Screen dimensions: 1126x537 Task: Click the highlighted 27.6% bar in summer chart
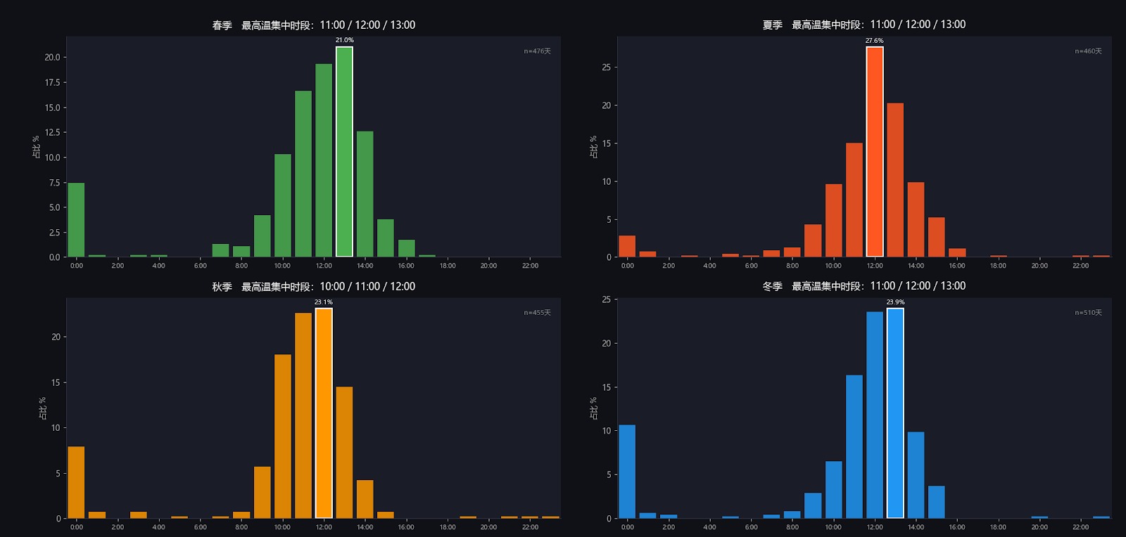(874, 152)
